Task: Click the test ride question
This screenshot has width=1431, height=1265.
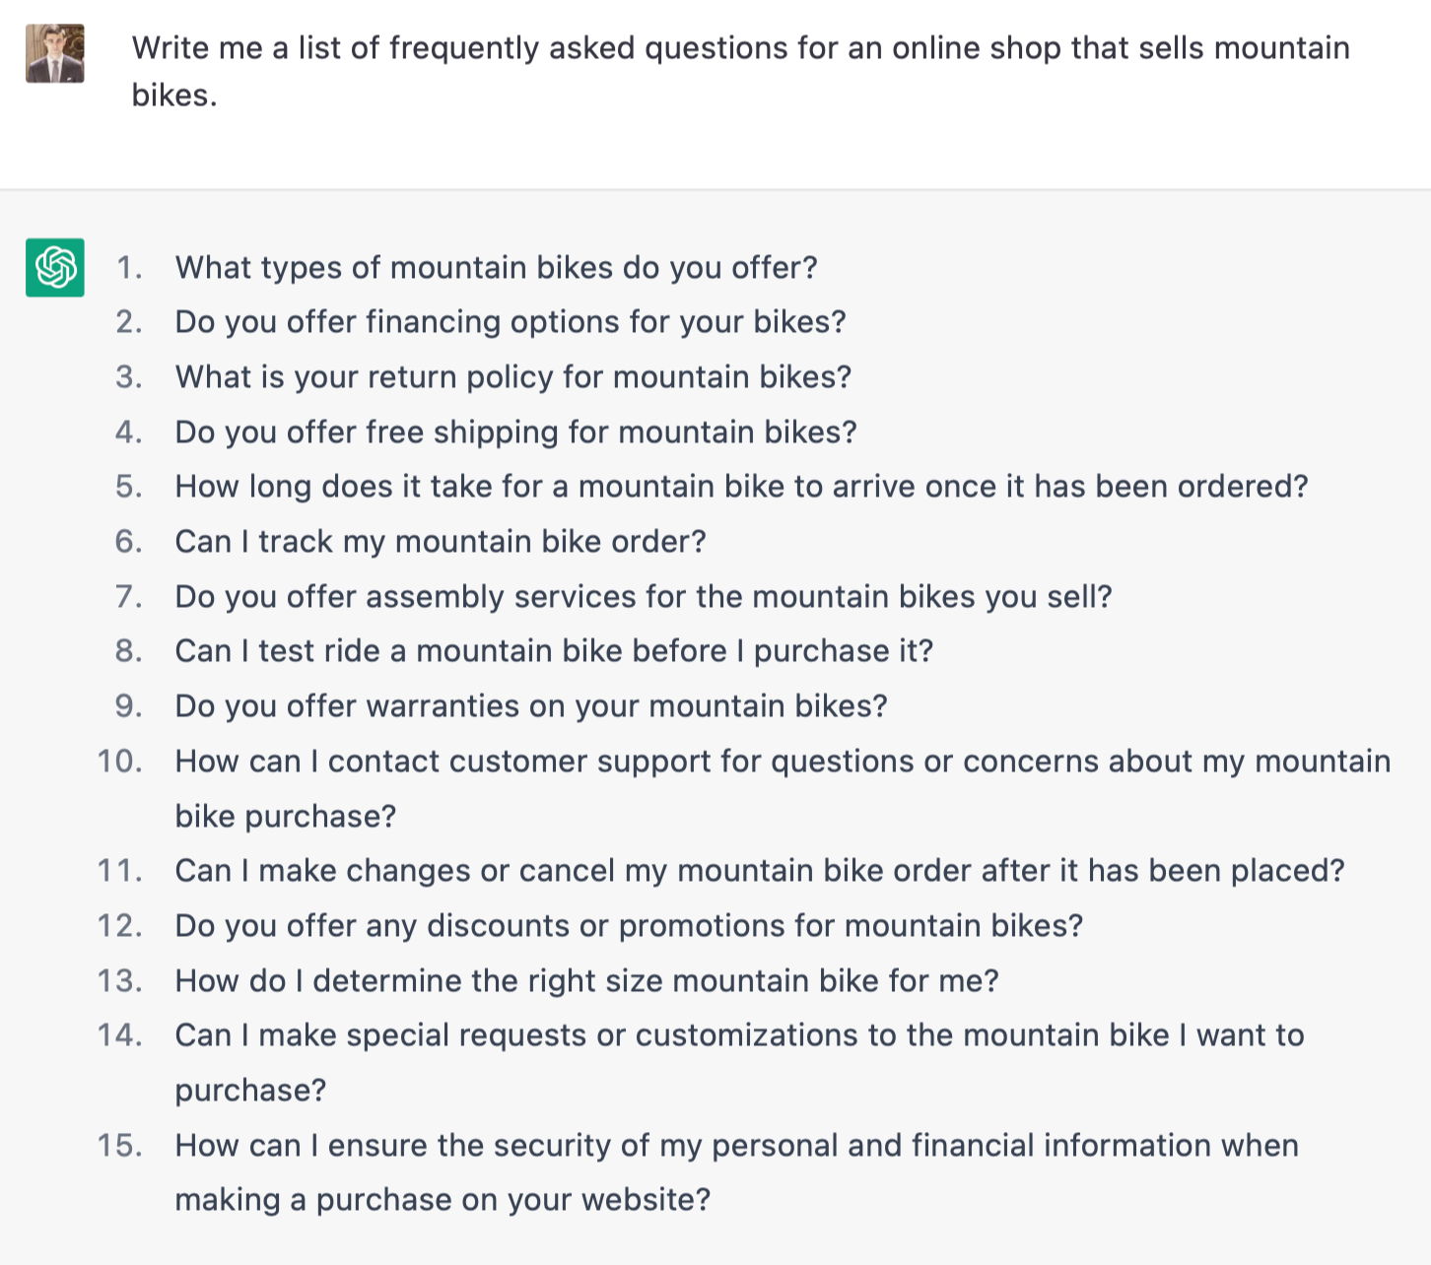Action: click(x=553, y=651)
